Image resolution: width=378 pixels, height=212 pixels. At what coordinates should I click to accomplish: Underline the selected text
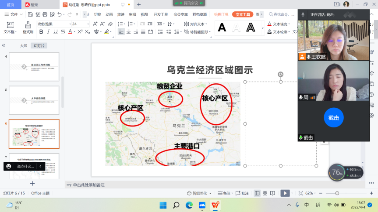pyautogui.click(x=56, y=32)
